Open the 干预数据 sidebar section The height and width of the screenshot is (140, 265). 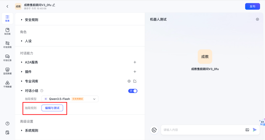tap(7, 84)
